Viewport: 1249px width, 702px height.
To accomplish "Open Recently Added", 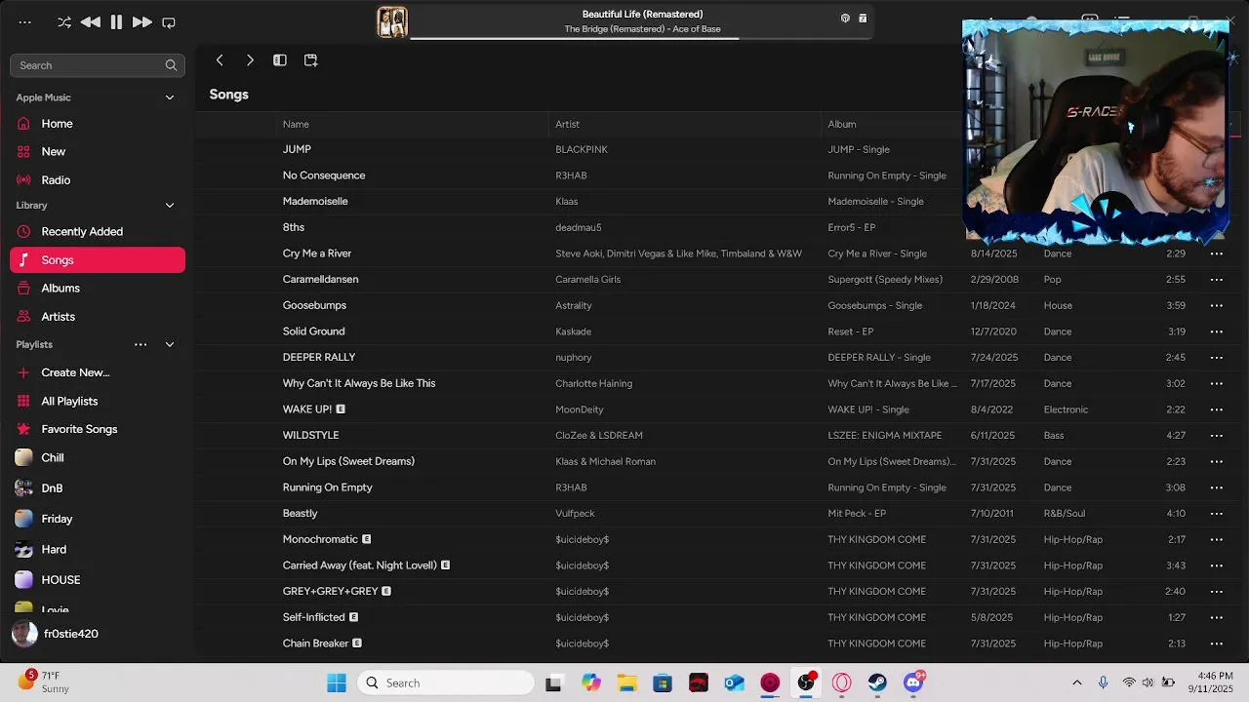I will (x=97, y=232).
